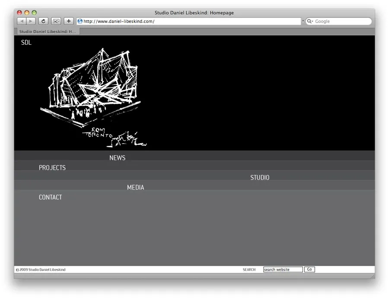Reload the page with the refresh icon
Screen dimensions: 389x298
click(43, 21)
